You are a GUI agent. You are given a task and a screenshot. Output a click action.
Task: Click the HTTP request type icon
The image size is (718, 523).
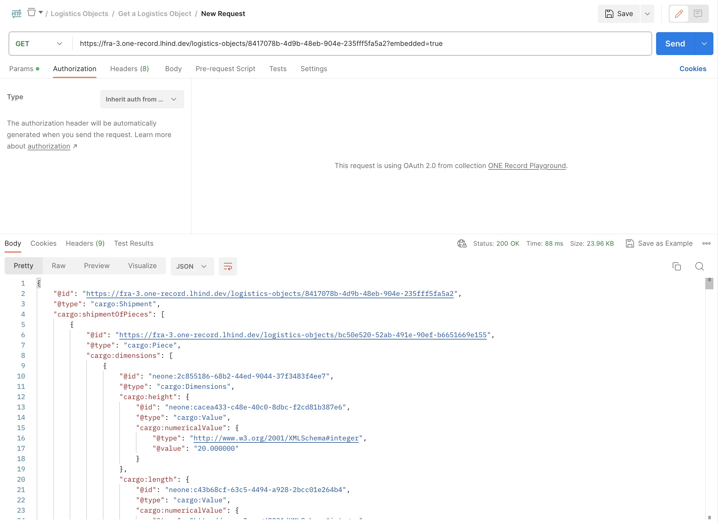16,13
